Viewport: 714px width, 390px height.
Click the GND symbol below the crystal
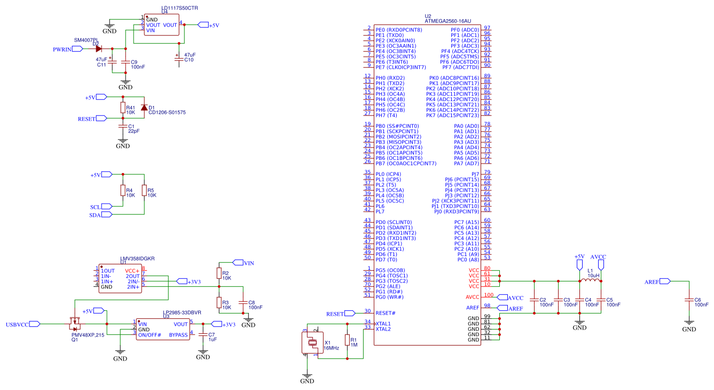[x=307, y=377]
